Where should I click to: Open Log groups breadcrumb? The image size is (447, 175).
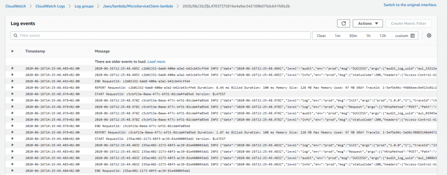pos(84,6)
